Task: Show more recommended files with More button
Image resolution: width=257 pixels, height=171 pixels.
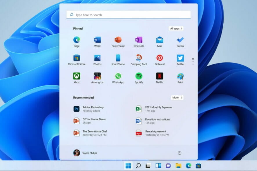Action: [x=177, y=98]
